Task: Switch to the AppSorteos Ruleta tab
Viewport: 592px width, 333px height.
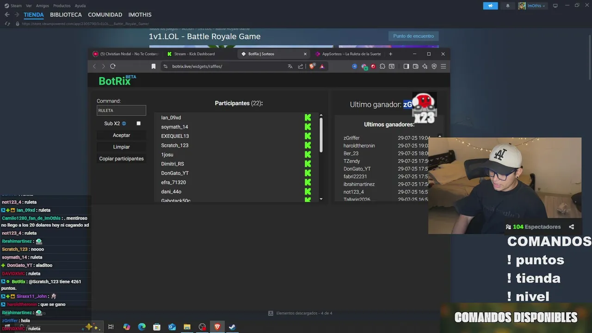Action: (351, 54)
